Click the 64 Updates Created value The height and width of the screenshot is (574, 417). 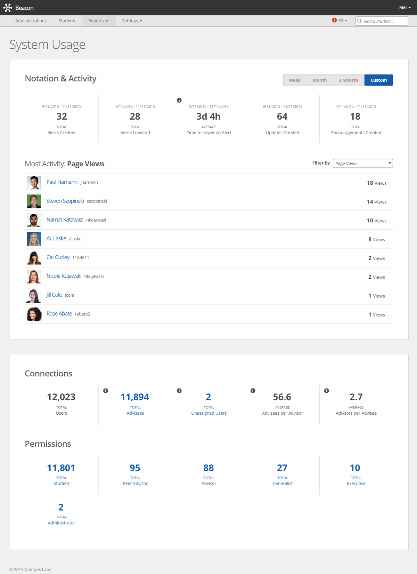(282, 117)
